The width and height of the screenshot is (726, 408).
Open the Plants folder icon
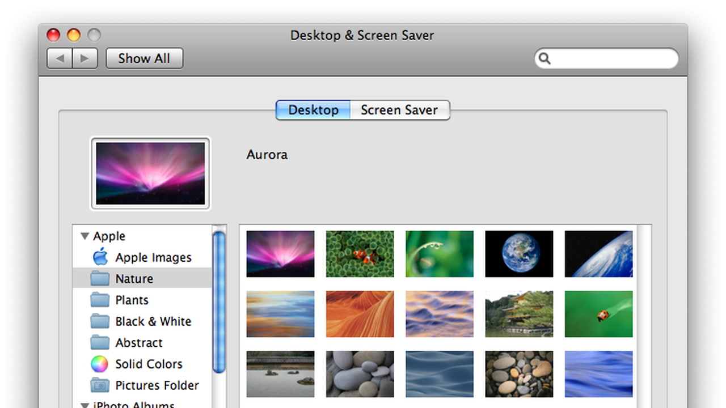(x=100, y=300)
